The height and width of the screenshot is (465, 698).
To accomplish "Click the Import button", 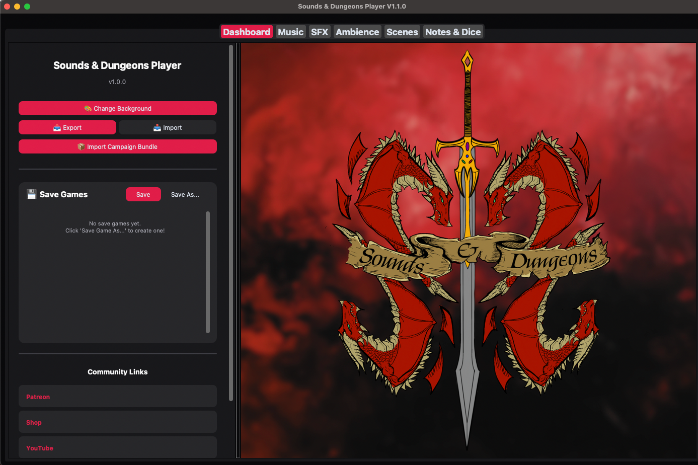I will pyautogui.click(x=168, y=127).
